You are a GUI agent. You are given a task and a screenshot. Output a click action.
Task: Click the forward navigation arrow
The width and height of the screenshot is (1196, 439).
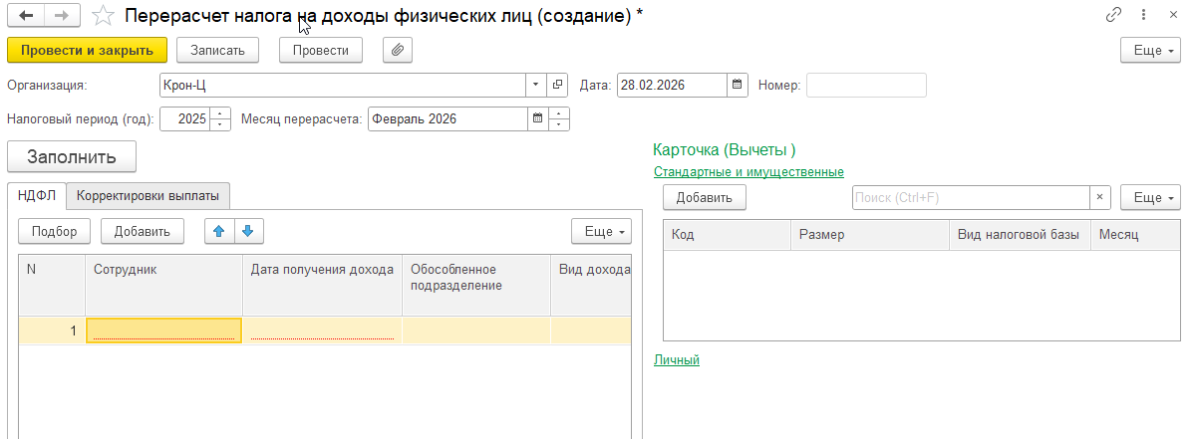[61, 16]
